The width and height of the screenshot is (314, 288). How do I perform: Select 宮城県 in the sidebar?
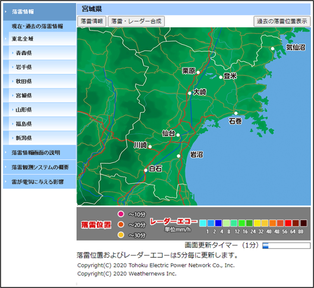click(24, 96)
